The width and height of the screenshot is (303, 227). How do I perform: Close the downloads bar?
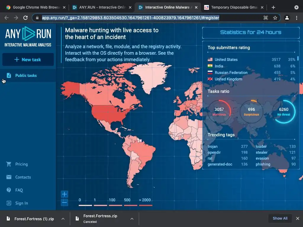pos(298,218)
